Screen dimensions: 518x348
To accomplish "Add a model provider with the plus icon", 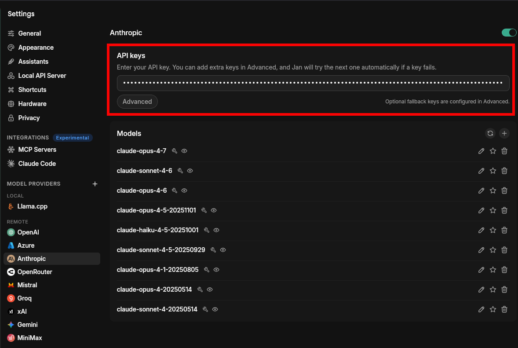I will 95,184.
